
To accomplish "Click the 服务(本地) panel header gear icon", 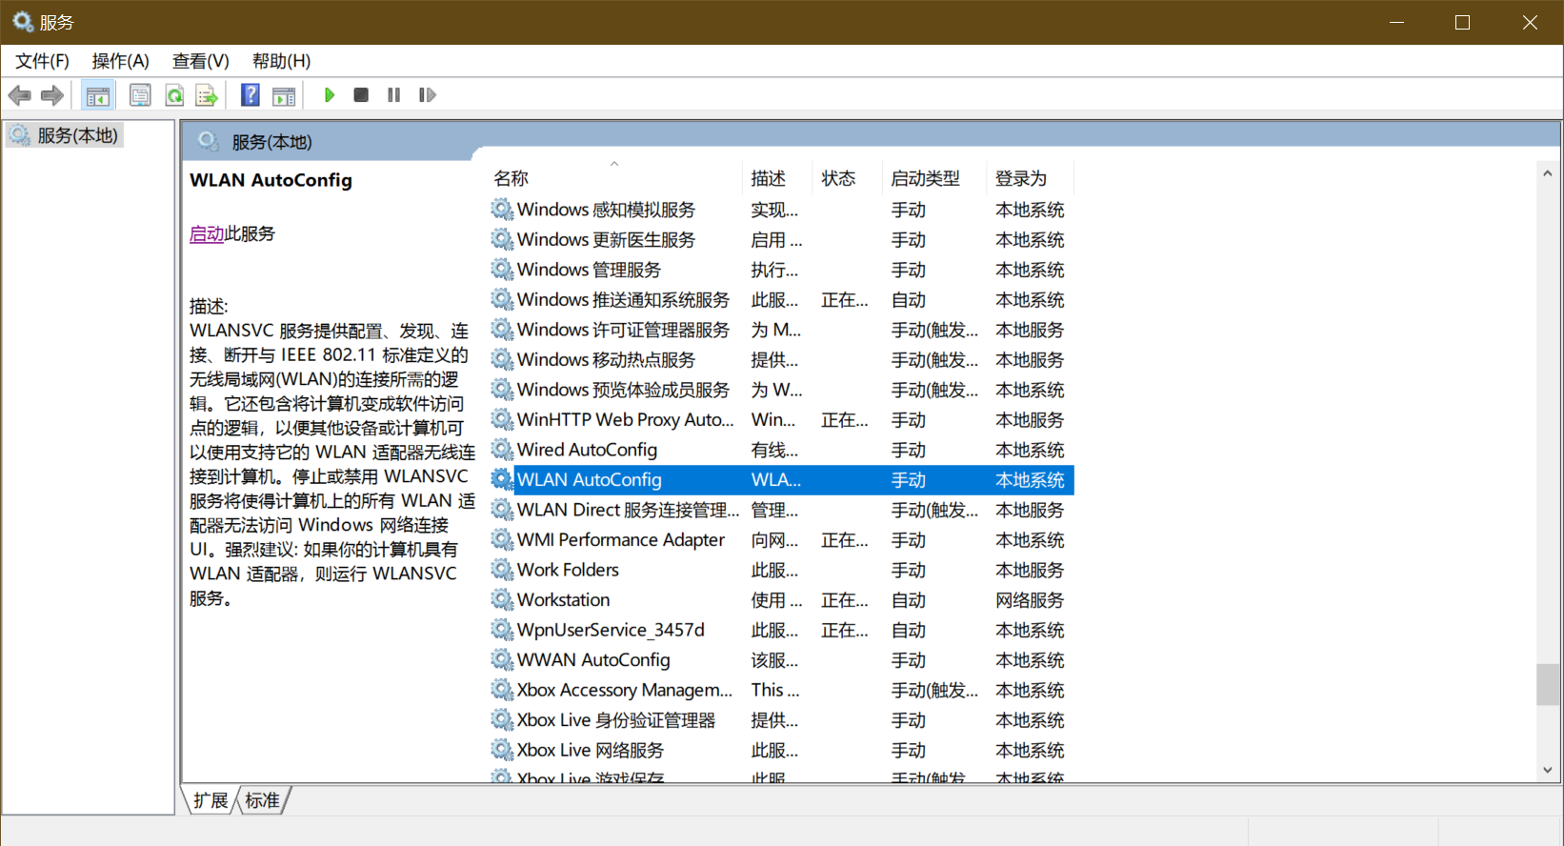I will tap(209, 142).
